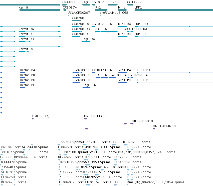Select EST label RH56483.5prime

14,167
